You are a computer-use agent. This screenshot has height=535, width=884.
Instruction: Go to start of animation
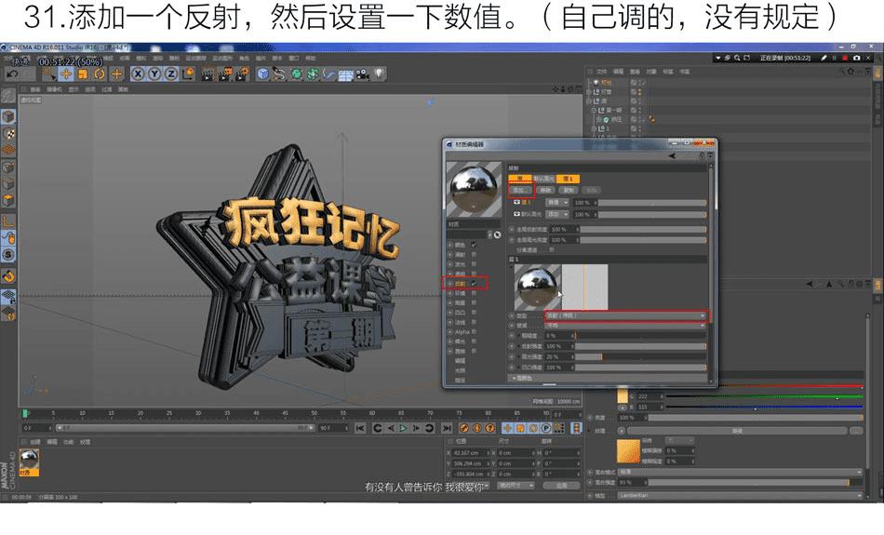[x=360, y=428]
